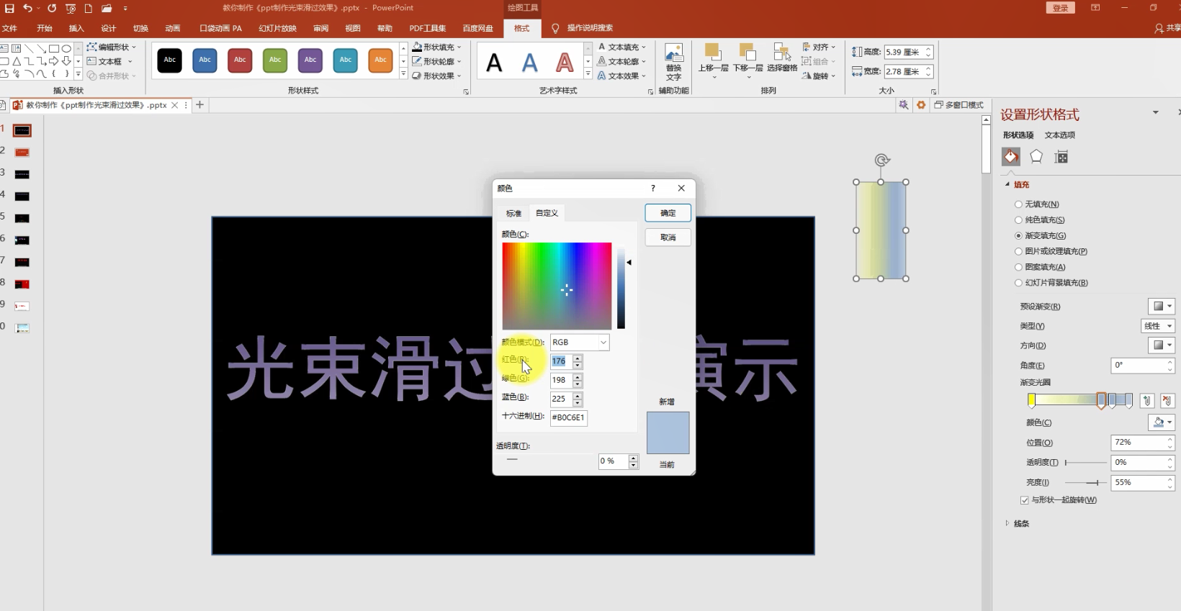This screenshot has height=611, width=1181.
Task: Open 类型 线性 gradient type dropdown
Action: [1158, 326]
